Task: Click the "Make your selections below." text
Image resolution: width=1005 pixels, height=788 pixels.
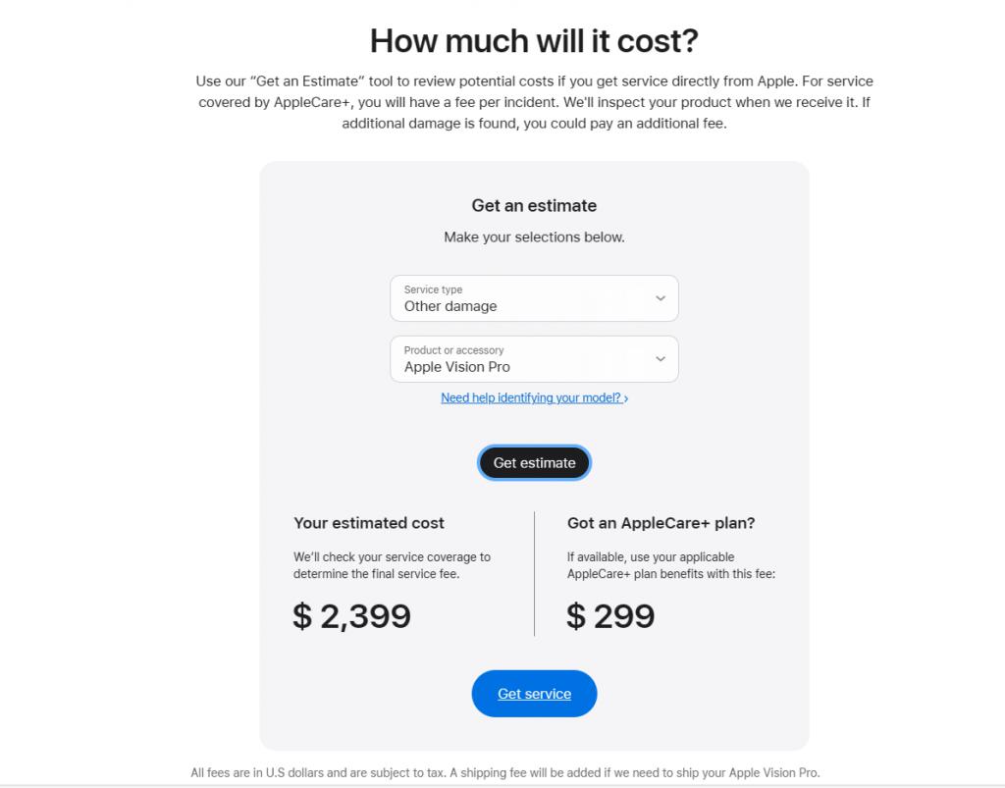Action: [x=534, y=237]
